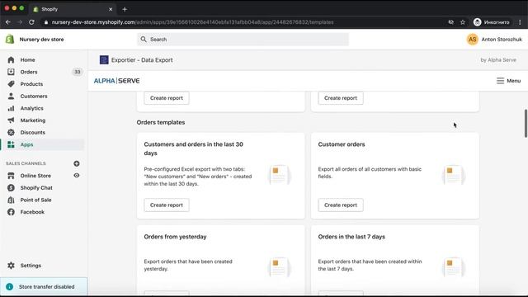Bookmark page with star icon
528x297 pixels.
point(463,22)
